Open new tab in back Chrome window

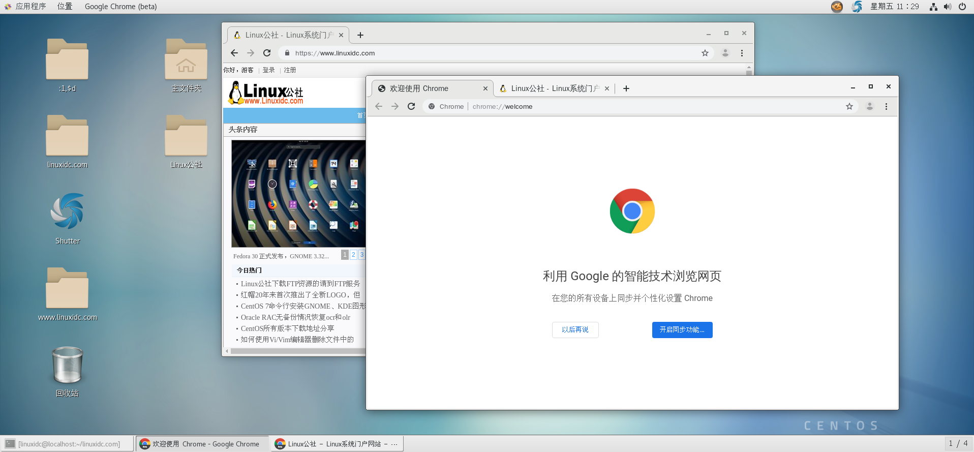(360, 35)
